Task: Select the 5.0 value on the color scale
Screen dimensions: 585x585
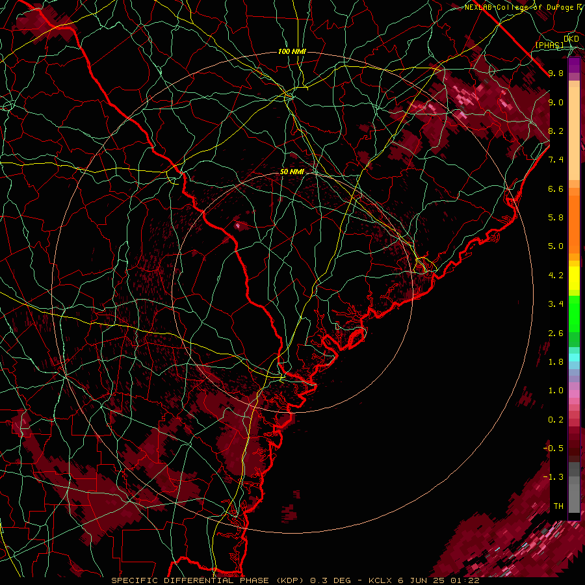Action: click(556, 246)
